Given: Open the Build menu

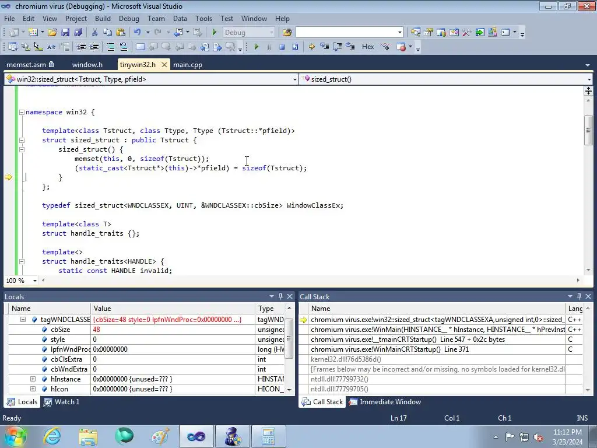Looking at the screenshot, I should point(103,18).
